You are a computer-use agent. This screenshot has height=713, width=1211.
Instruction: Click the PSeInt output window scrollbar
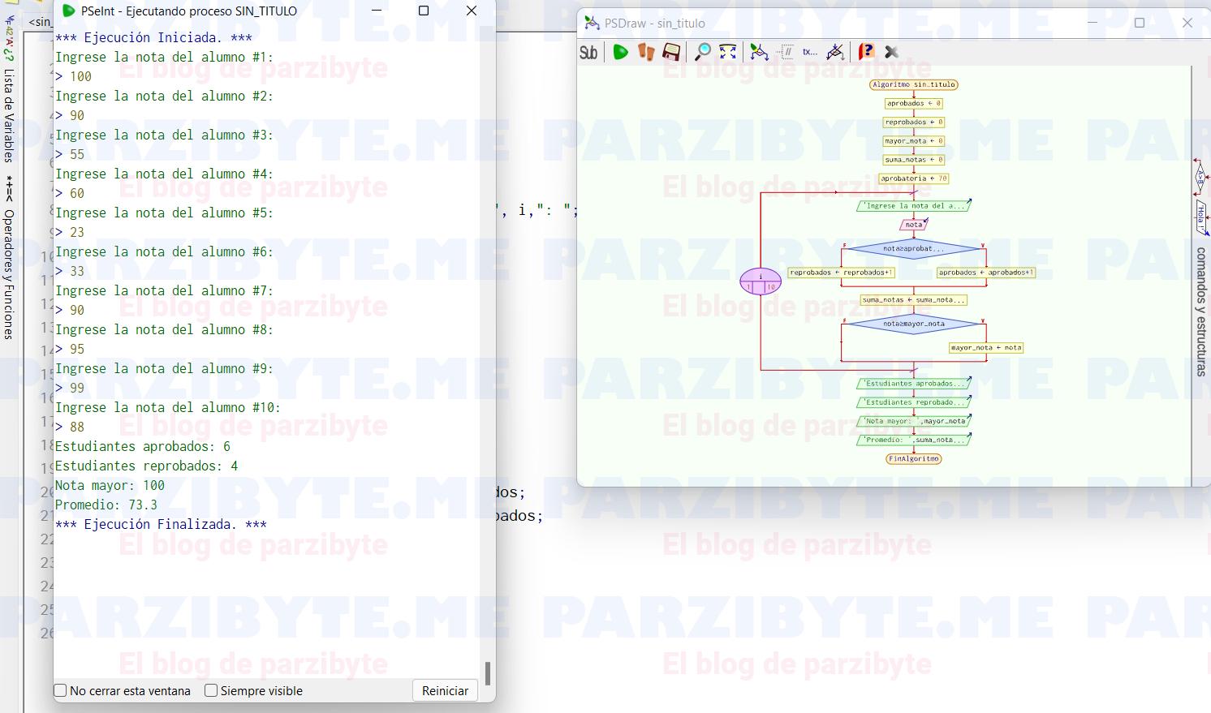tap(488, 673)
